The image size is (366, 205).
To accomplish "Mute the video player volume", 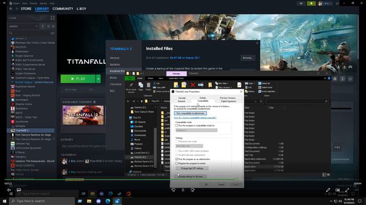I will coord(9,190).
